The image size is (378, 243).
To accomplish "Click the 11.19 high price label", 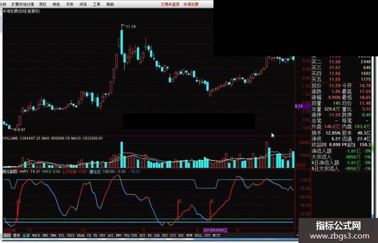I will tap(131, 27).
